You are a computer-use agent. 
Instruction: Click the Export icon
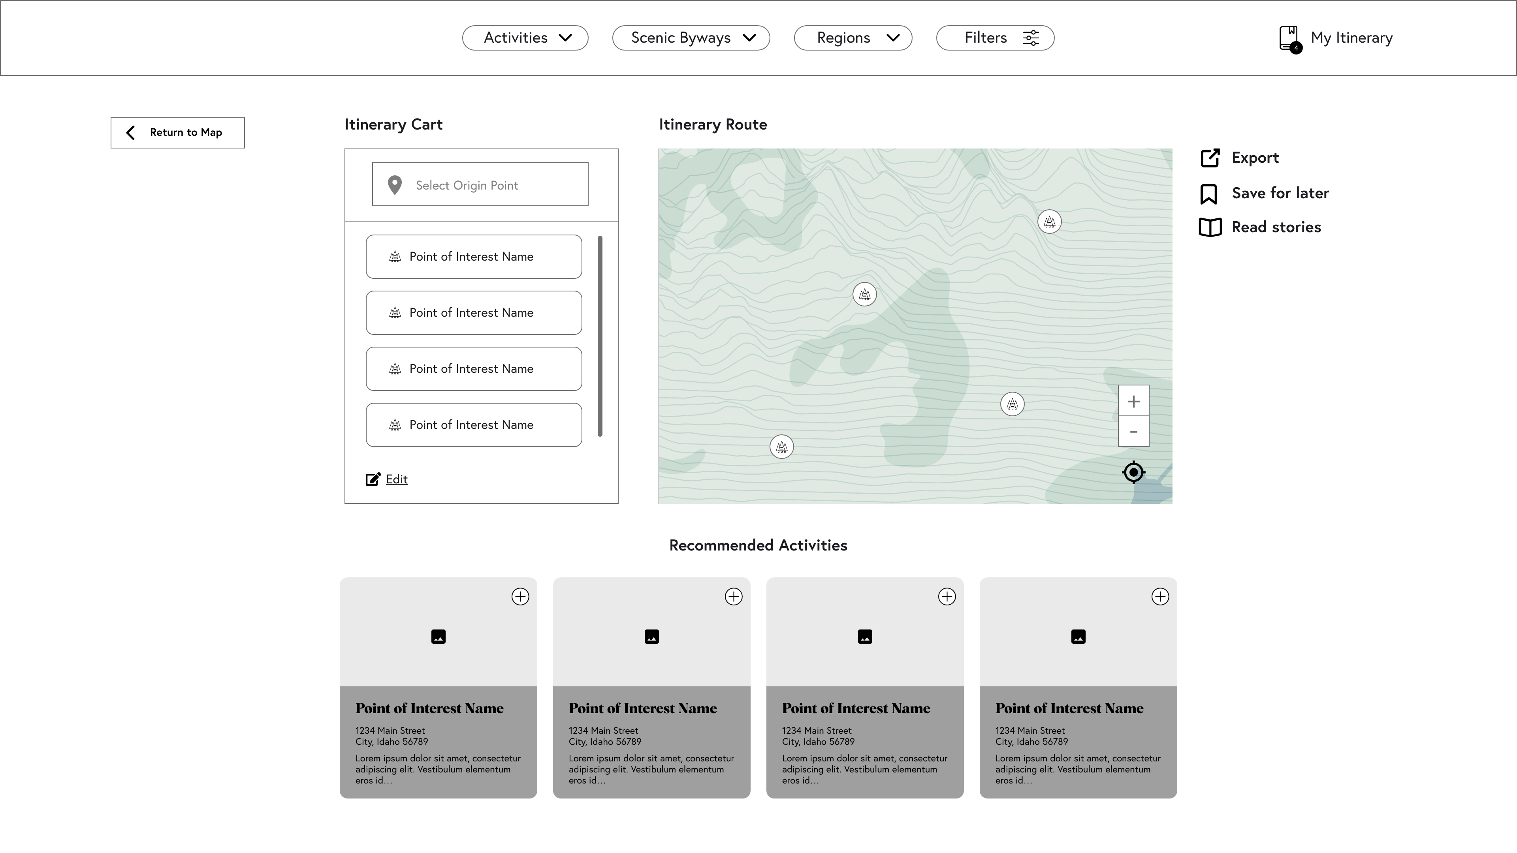[1210, 158]
